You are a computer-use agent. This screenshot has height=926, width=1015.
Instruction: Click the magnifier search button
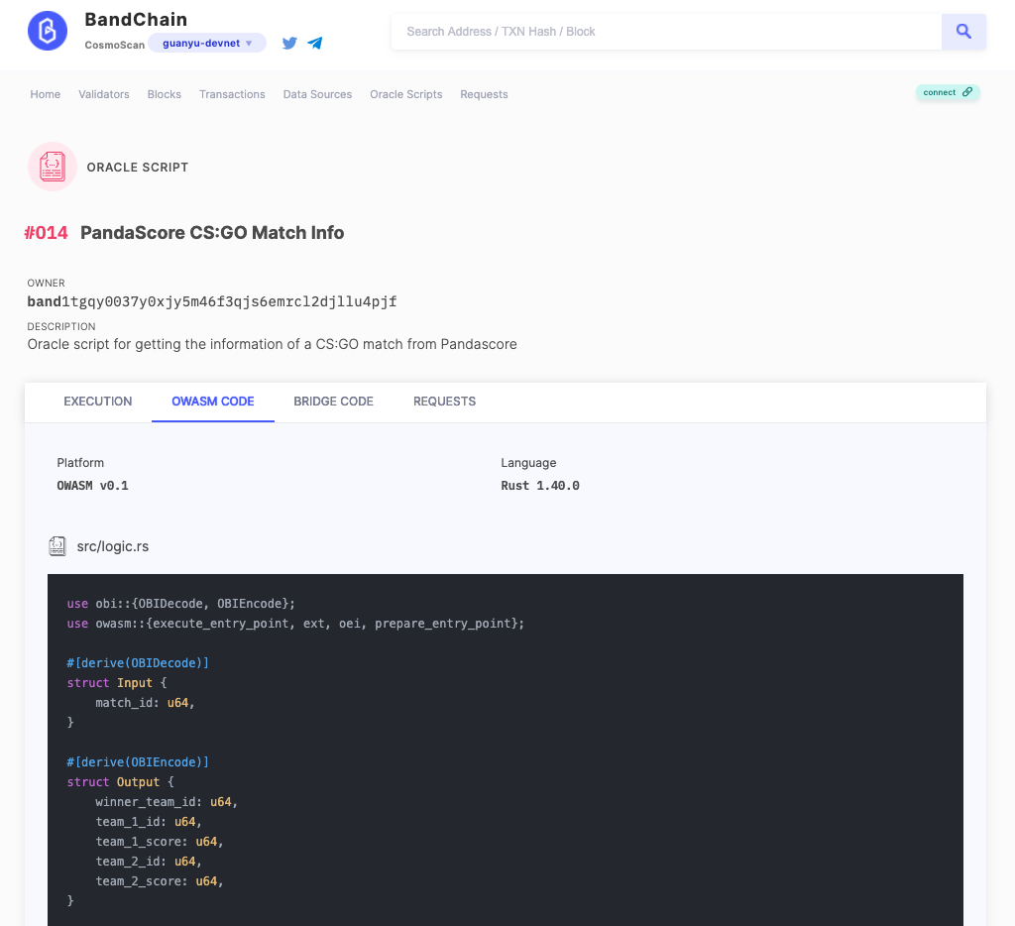coord(963,31)
